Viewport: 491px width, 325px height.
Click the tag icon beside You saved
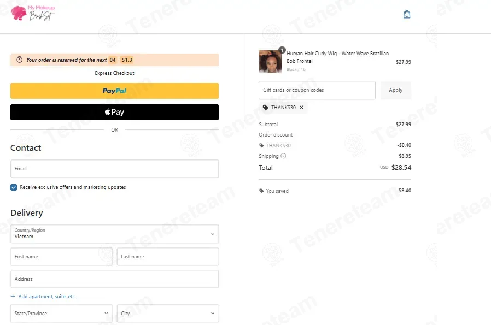(261, 191)
